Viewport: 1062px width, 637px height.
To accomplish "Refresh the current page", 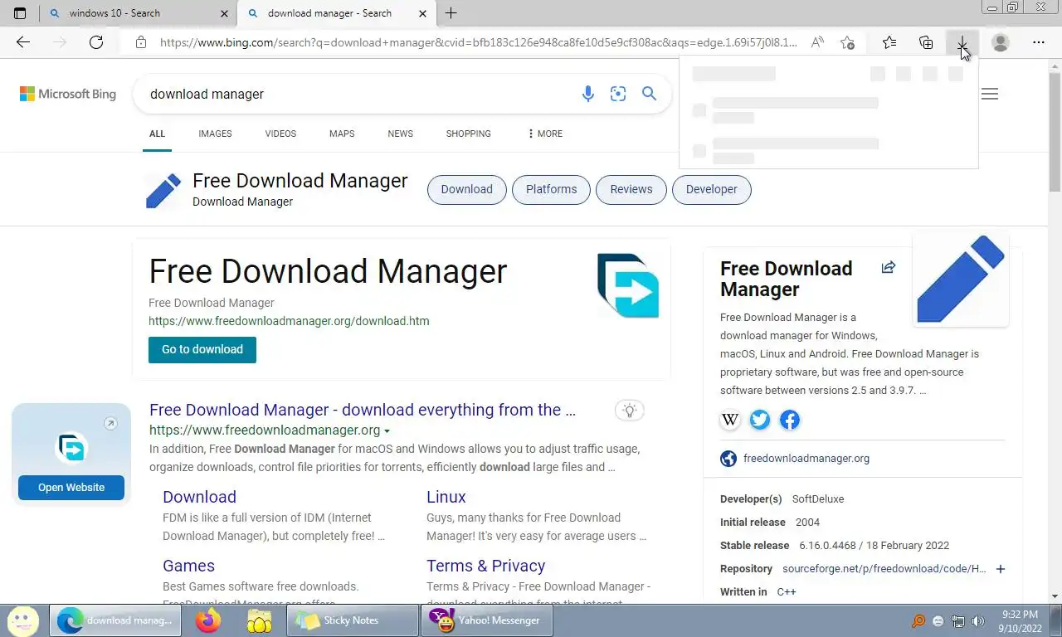I will tap(96, 42).
